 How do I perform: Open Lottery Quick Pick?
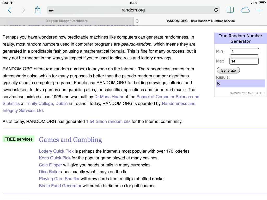point(56,151)
